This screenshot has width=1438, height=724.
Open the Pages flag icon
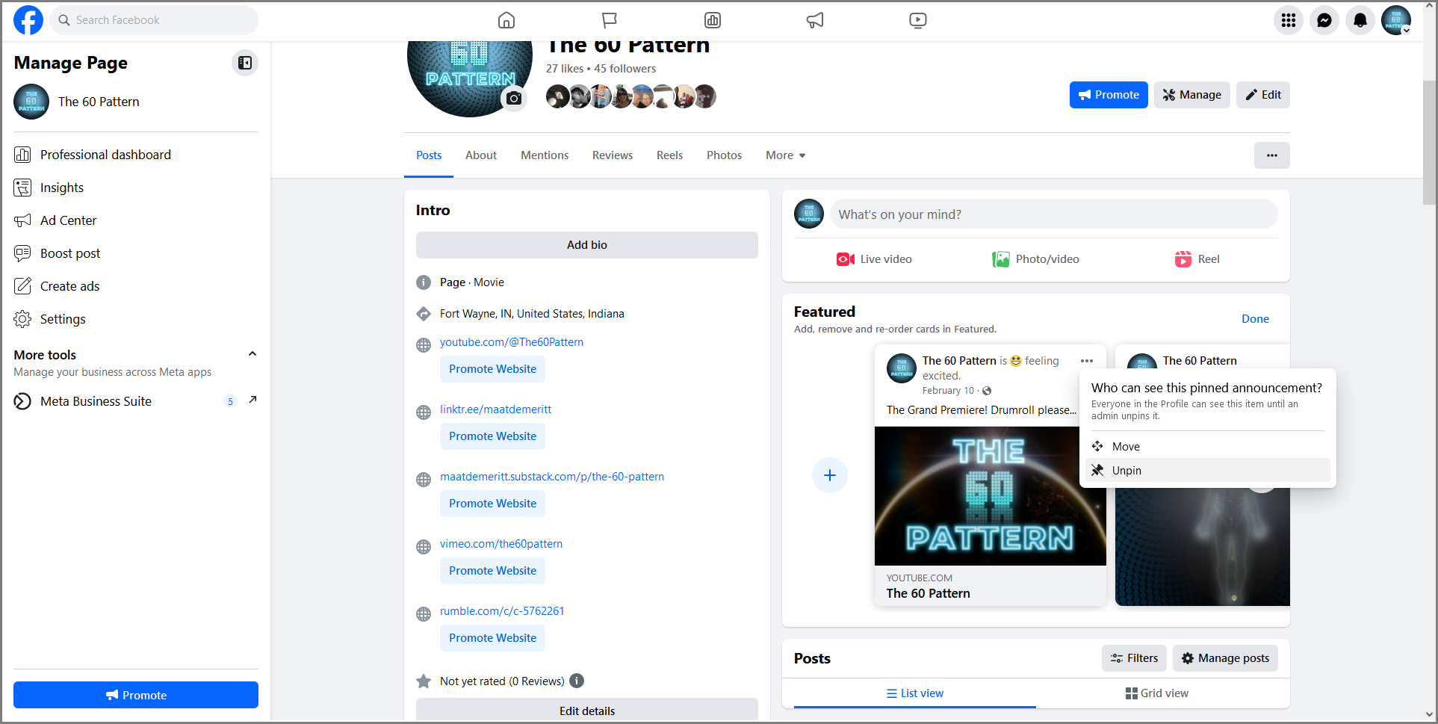[x=610, y=20]
